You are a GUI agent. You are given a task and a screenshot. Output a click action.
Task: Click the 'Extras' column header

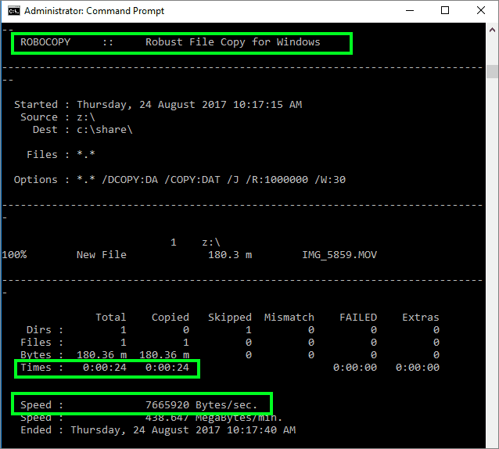click(420, 318)
